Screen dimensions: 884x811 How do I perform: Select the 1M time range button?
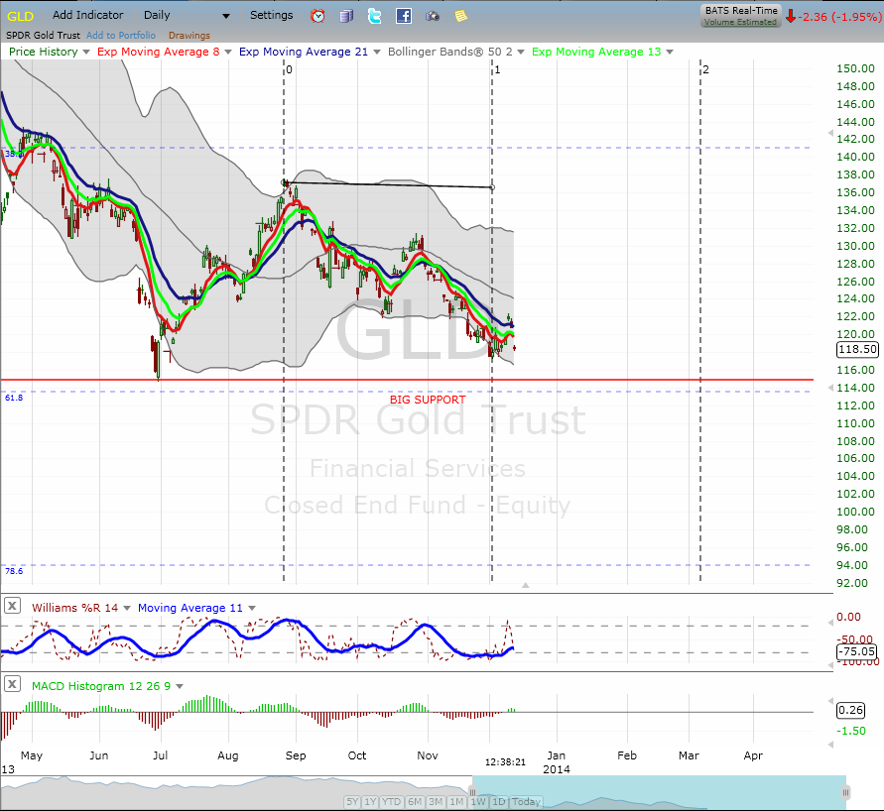[456, 801]
